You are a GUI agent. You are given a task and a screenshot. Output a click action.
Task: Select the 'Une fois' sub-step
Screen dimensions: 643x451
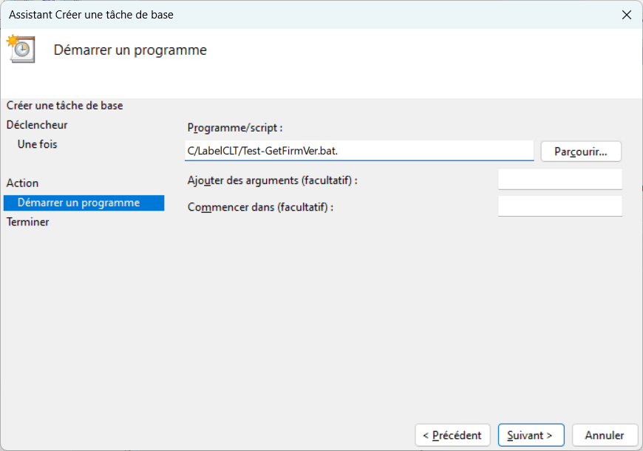click(38, 144)
